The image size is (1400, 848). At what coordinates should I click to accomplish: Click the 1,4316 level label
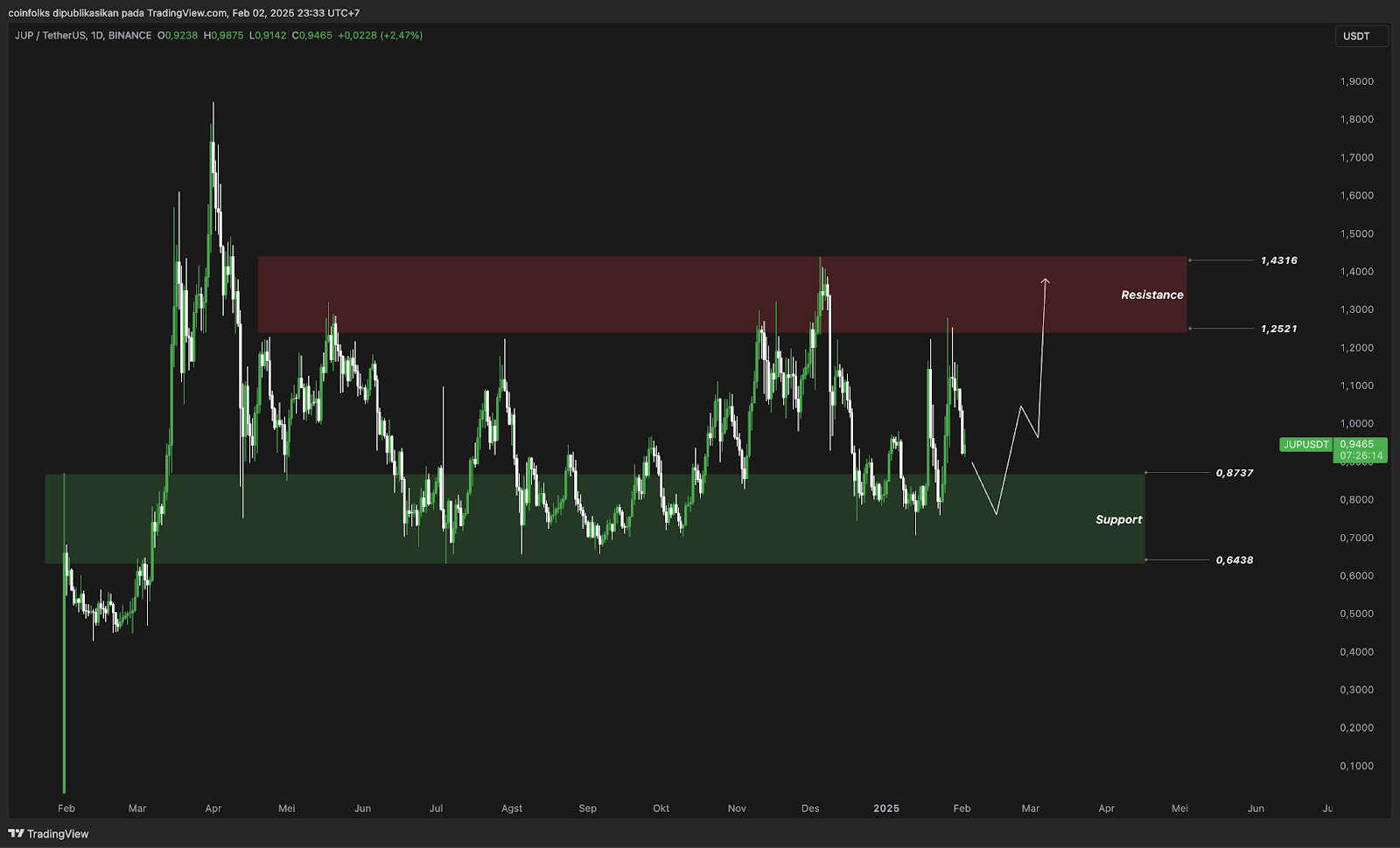tap(1279, 261)
